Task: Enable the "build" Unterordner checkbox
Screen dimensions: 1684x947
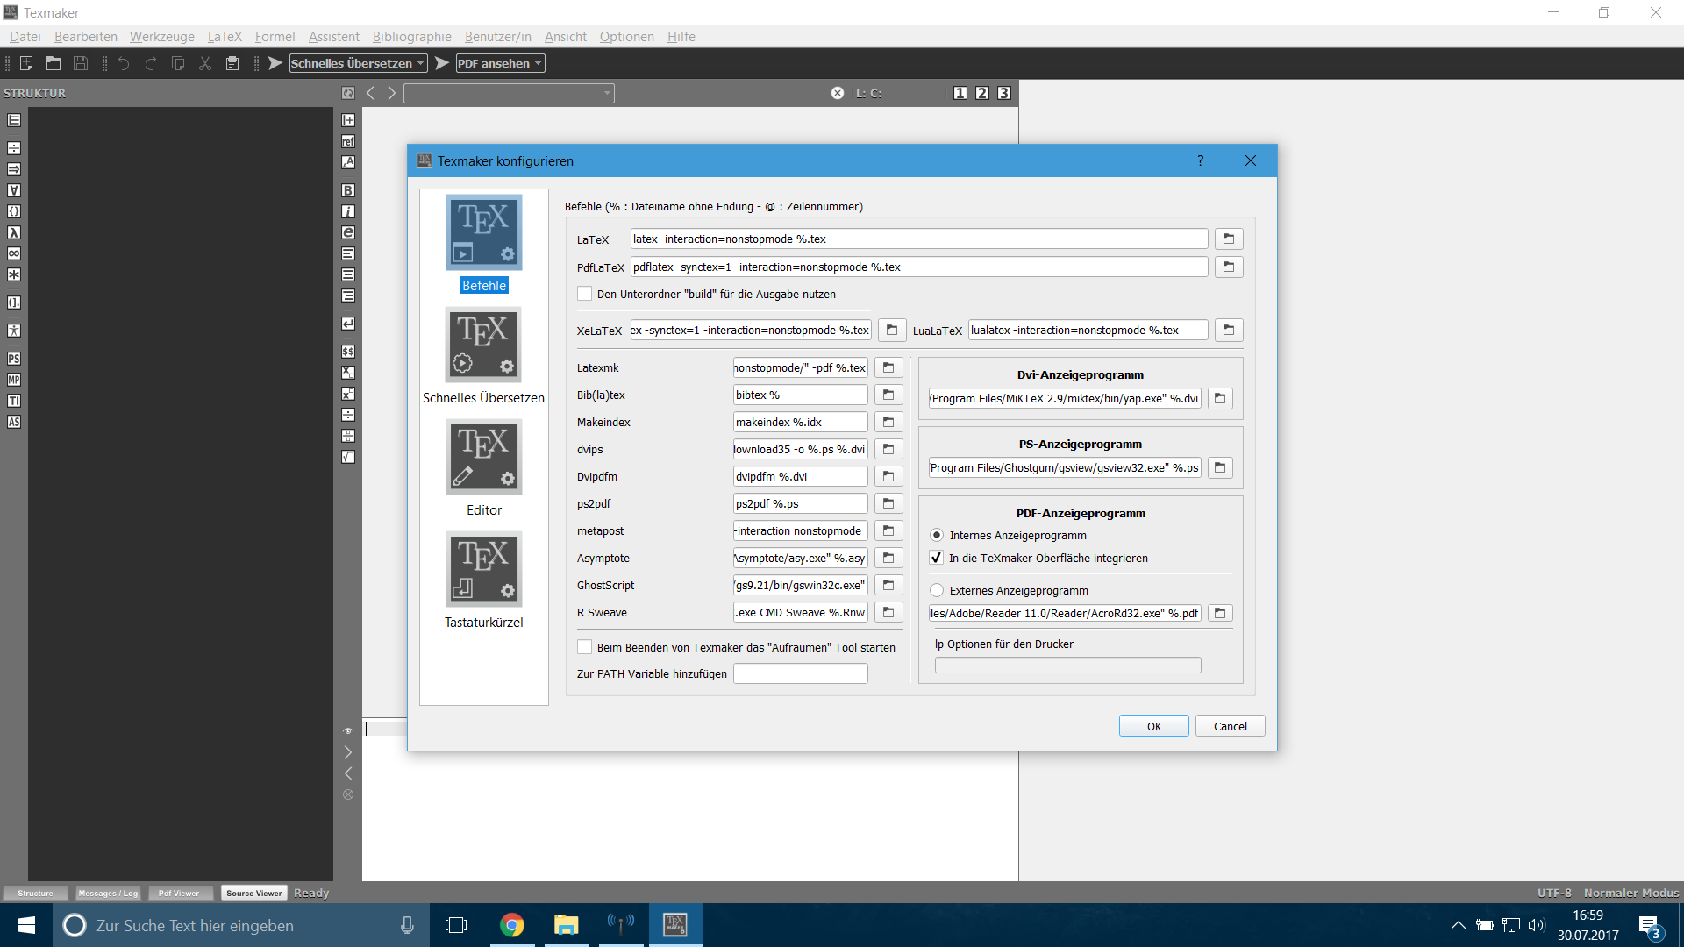Action: click(x=584, y=294)
